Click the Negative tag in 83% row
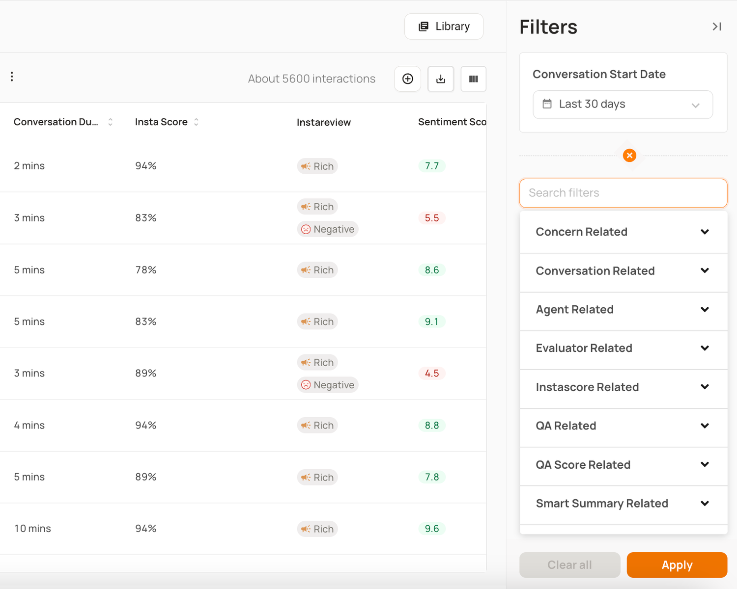This screenshot has height=589, width=737. 328,229
